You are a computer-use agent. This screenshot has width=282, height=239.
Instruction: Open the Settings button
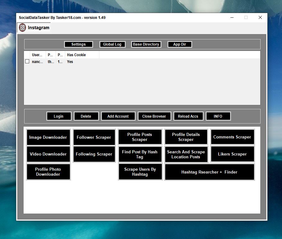[78, 44]
